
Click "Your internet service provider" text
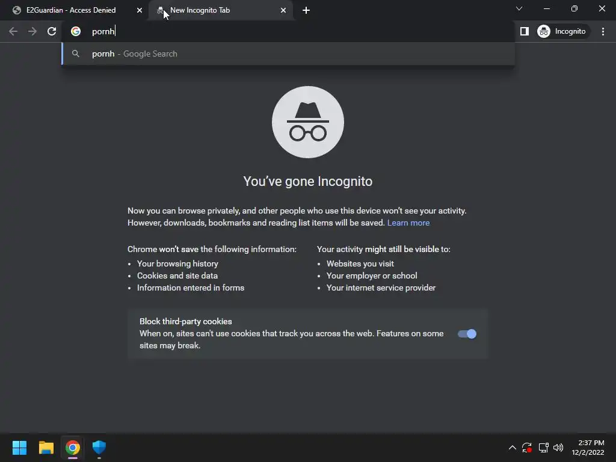(381, 288)
